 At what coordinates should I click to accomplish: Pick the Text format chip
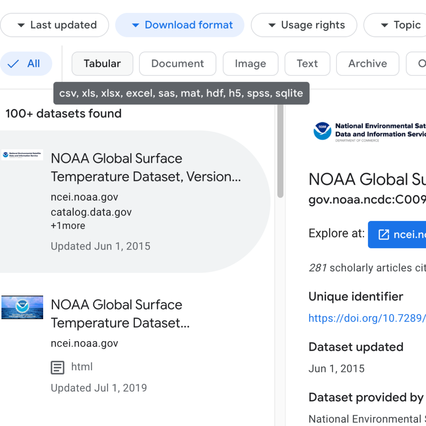307,64
